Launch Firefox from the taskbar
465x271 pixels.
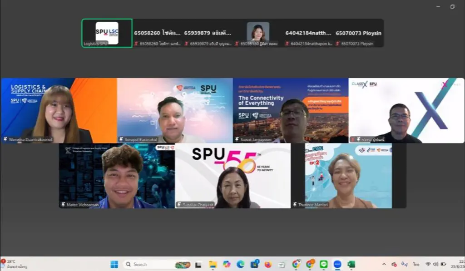tap(268, 264)
